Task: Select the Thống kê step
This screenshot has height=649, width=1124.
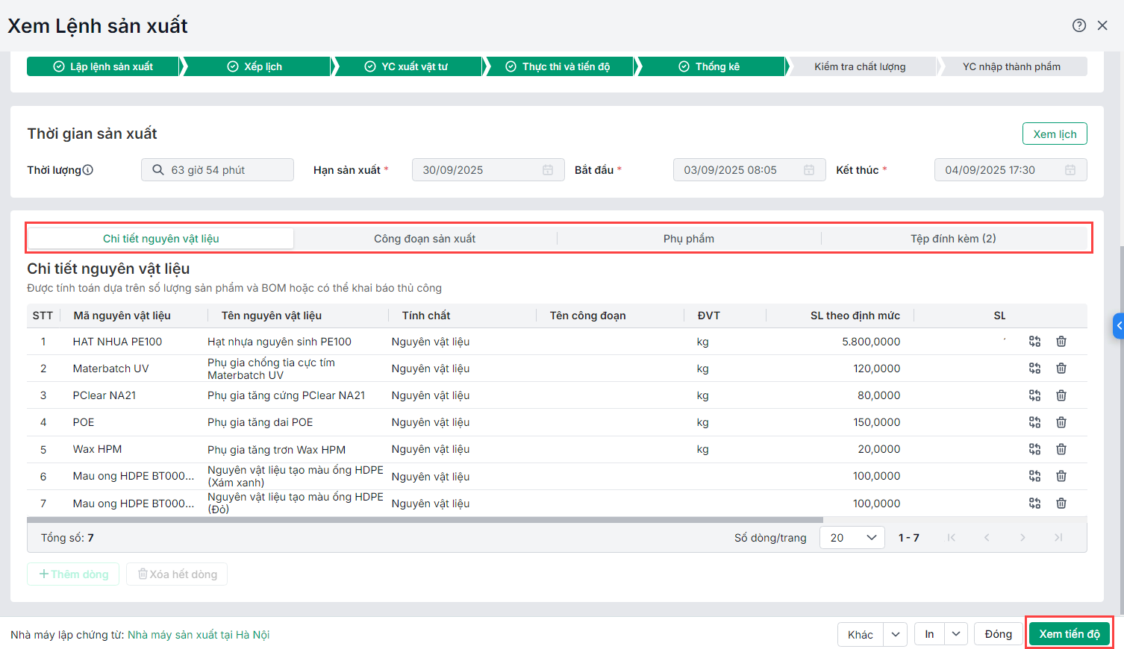Action: (710, 66)
